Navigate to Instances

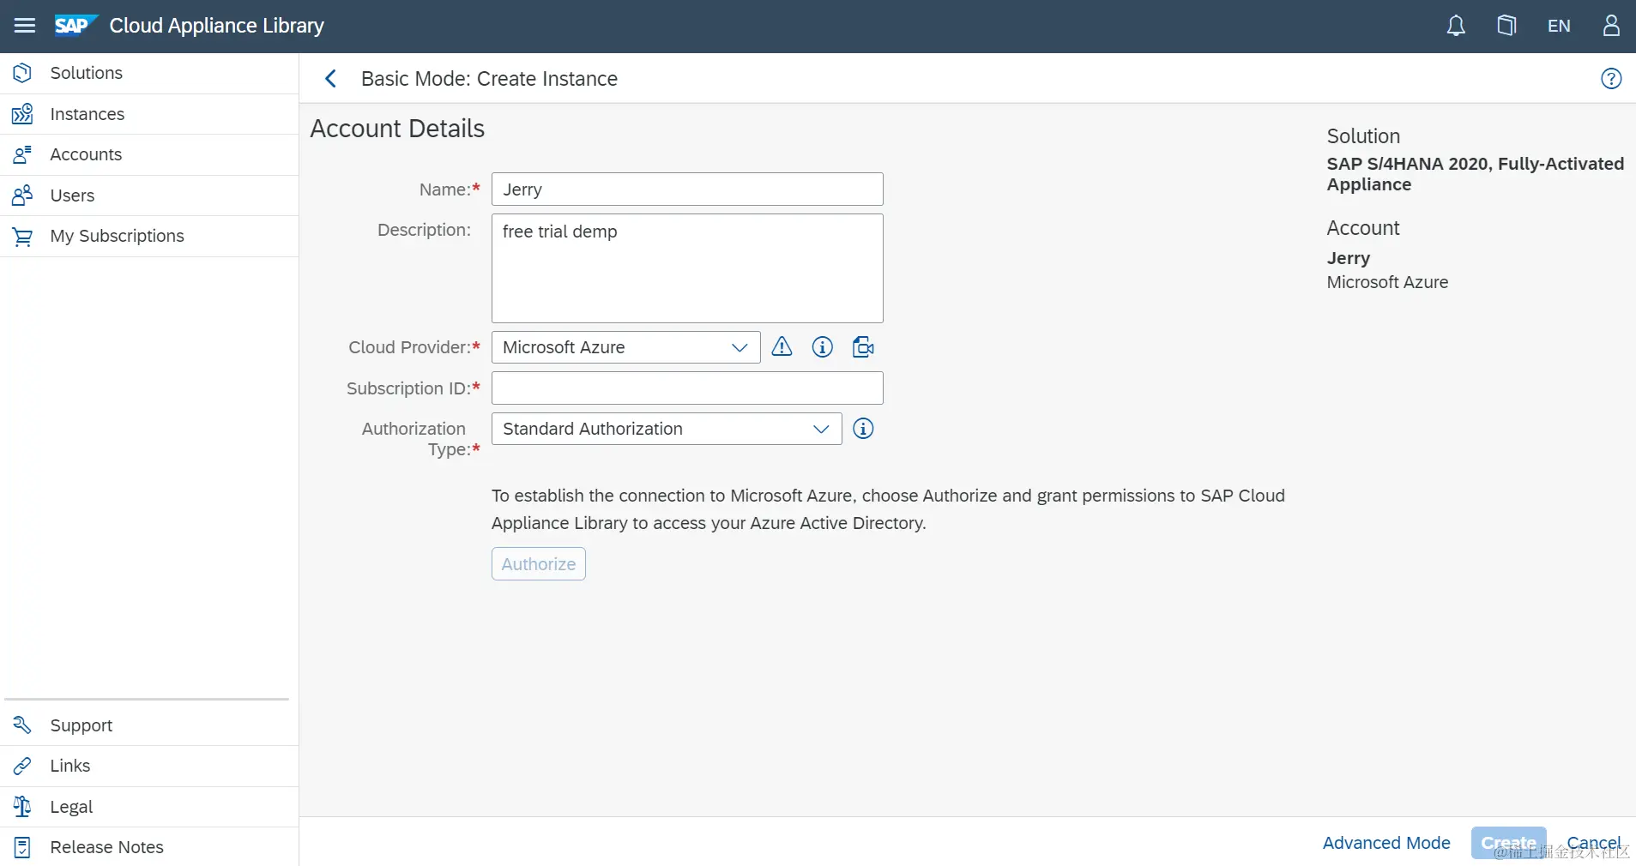(x=149, y=114)
